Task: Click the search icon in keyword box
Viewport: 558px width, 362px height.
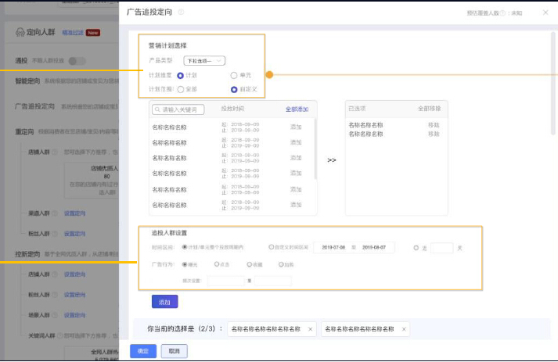Action: pos(157,109)
